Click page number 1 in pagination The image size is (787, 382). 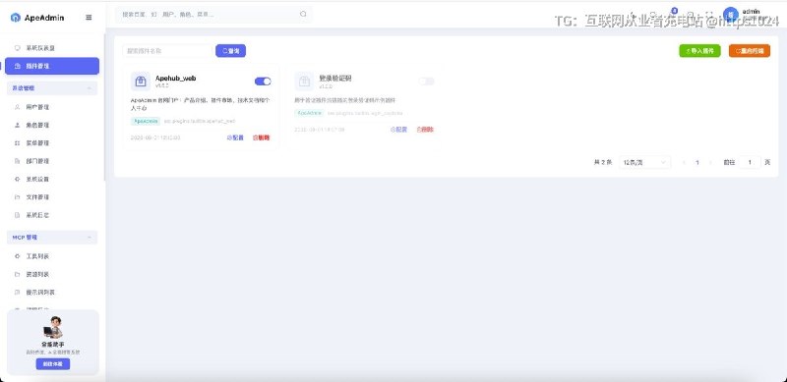tap(697, 162)
